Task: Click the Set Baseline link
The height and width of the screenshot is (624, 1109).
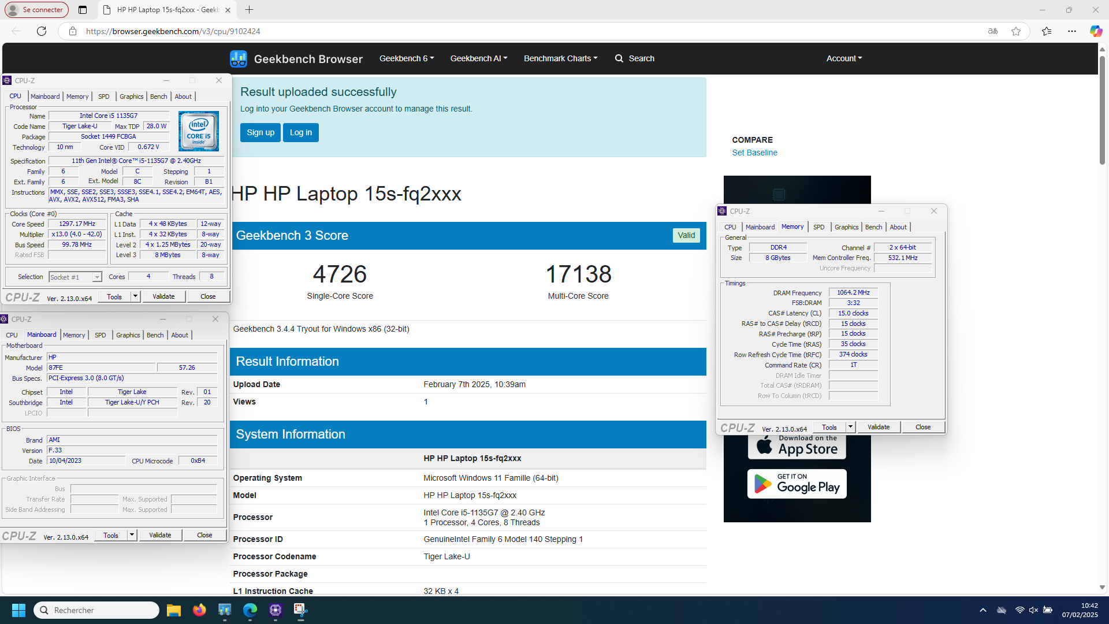Action: [x=754, y=153]
